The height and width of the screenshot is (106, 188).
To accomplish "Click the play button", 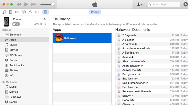I will point(26,4).
